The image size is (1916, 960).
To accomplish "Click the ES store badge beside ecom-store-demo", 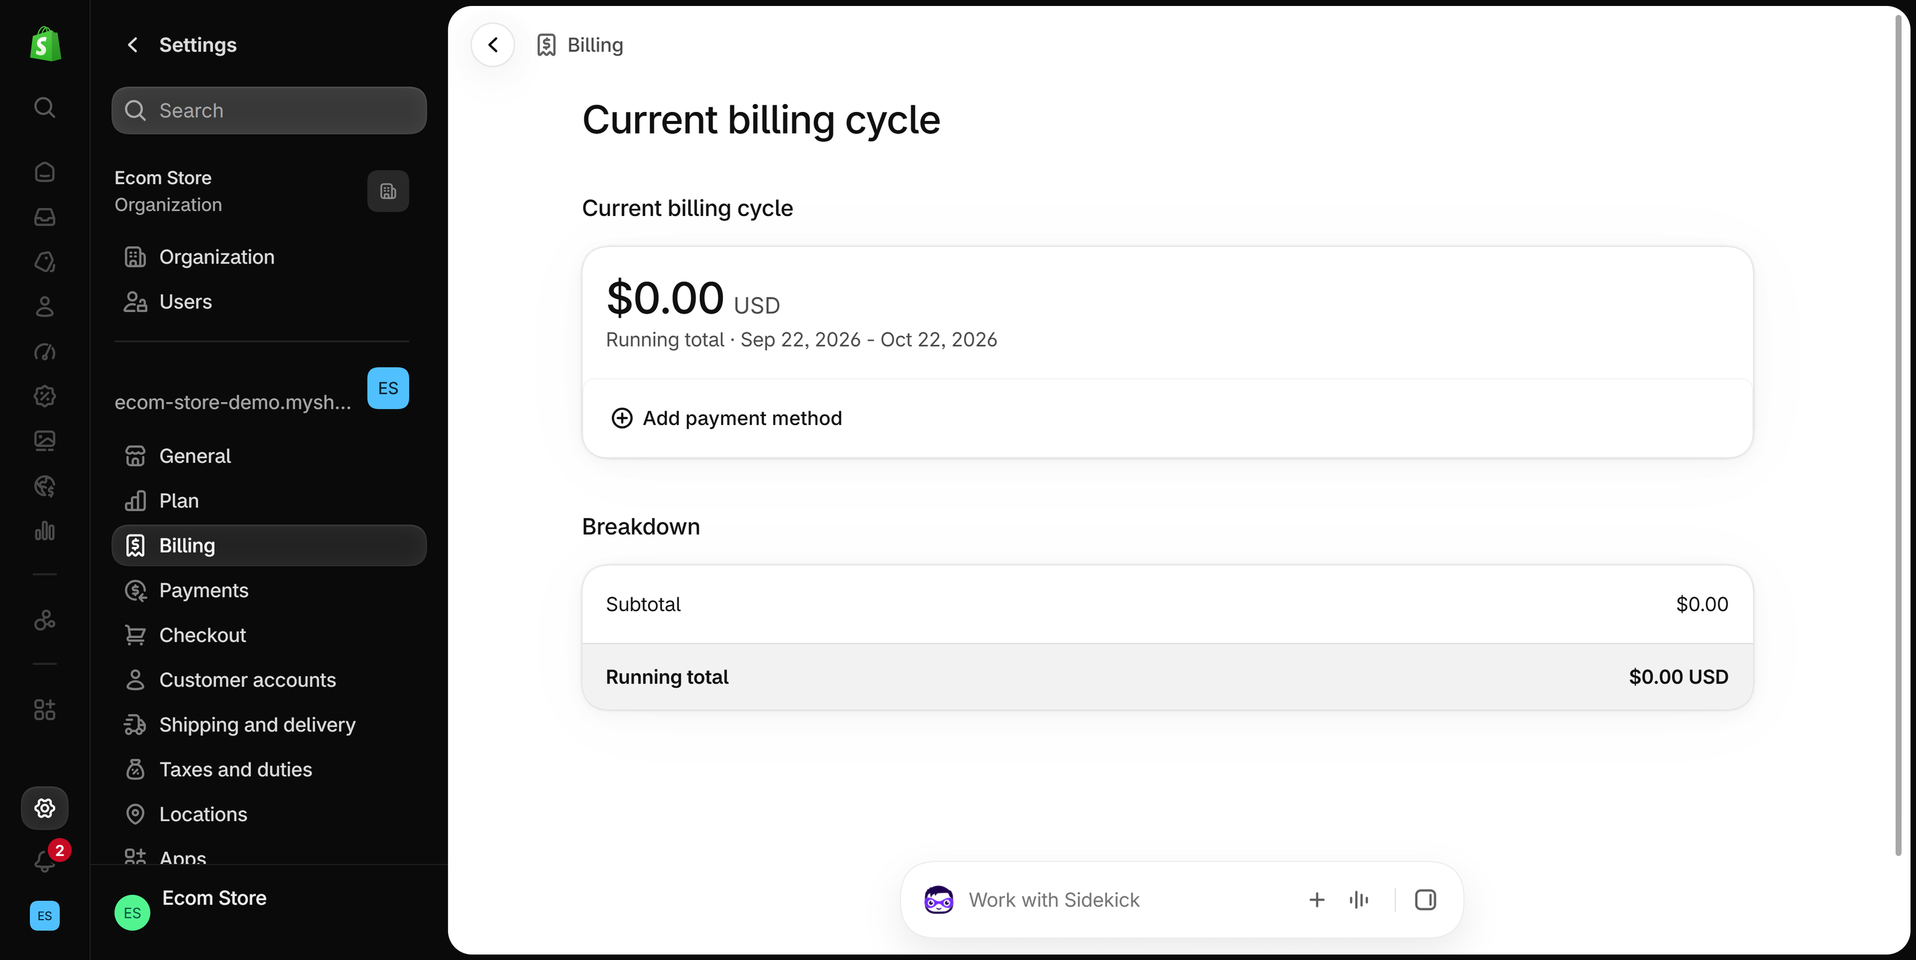I will [388, 388].
